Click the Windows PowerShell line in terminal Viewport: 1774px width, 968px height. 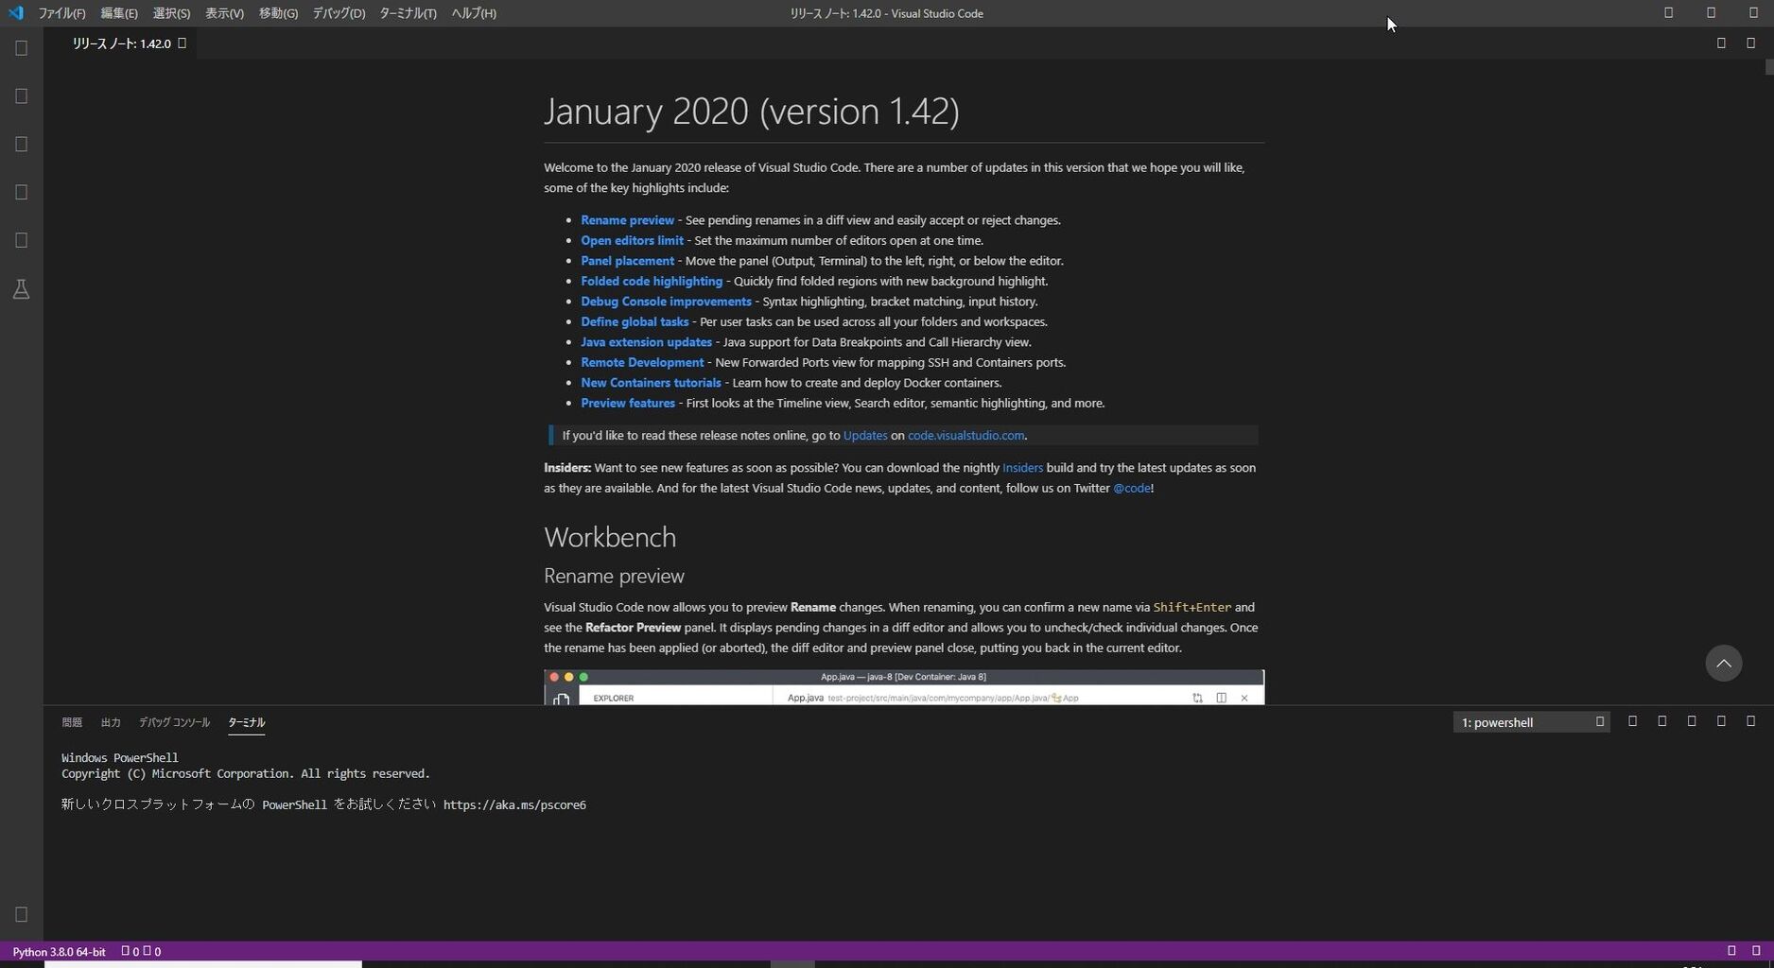coord(120,758)
